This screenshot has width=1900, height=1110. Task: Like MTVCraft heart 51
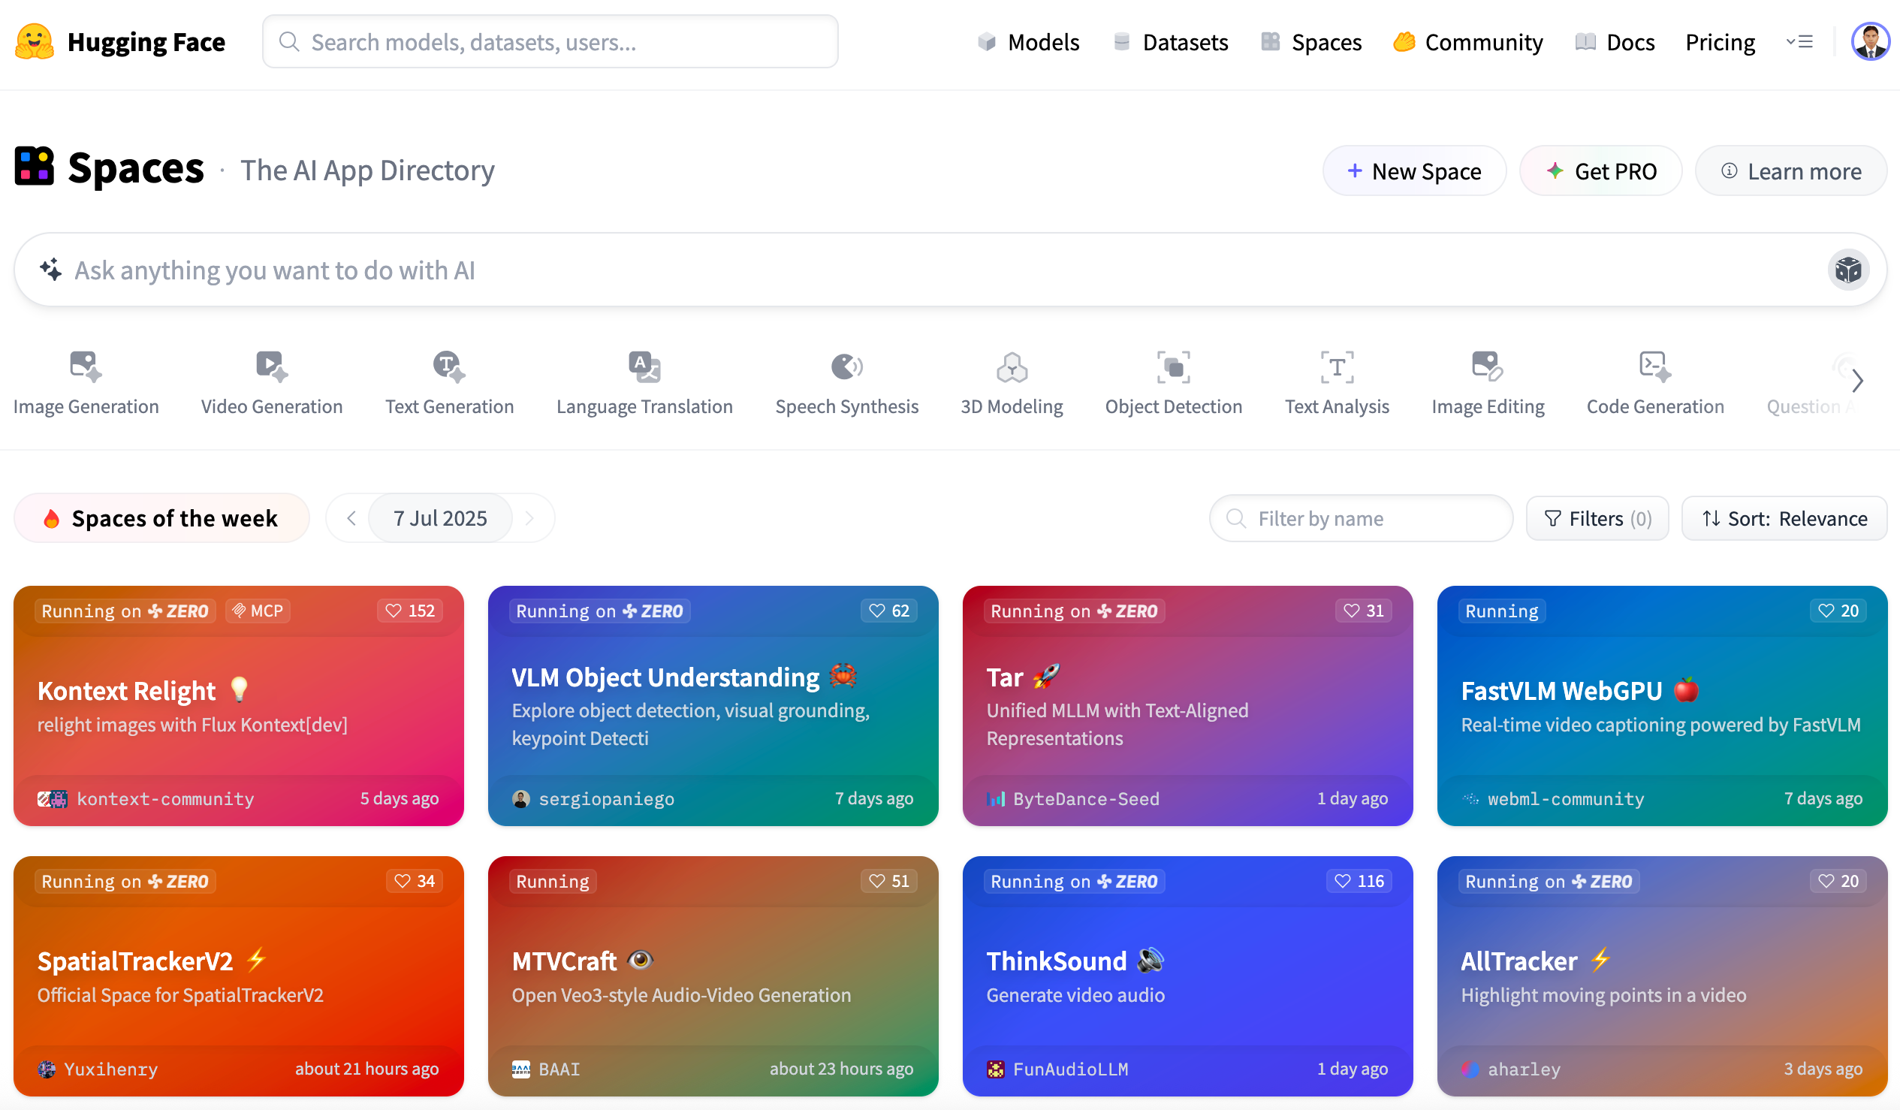click(x=889, y=881)
